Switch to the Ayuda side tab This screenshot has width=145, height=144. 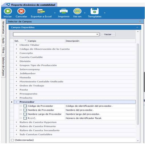(x=3, y=40)
